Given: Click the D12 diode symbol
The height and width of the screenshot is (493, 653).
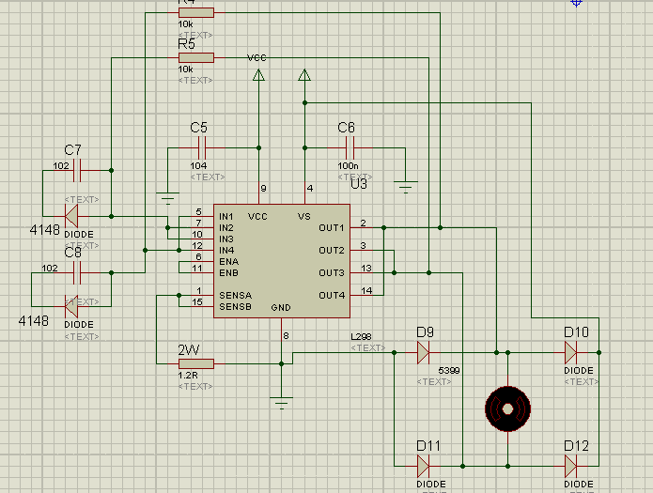Looking at the screenshot, I should (570, 467).
